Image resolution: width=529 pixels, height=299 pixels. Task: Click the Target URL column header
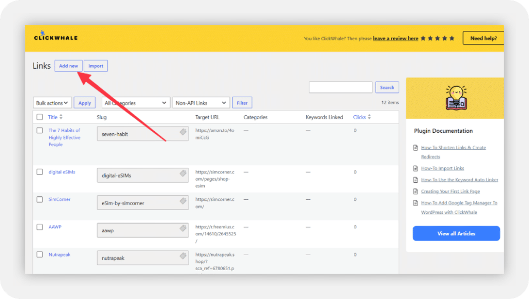coord(207,117)
